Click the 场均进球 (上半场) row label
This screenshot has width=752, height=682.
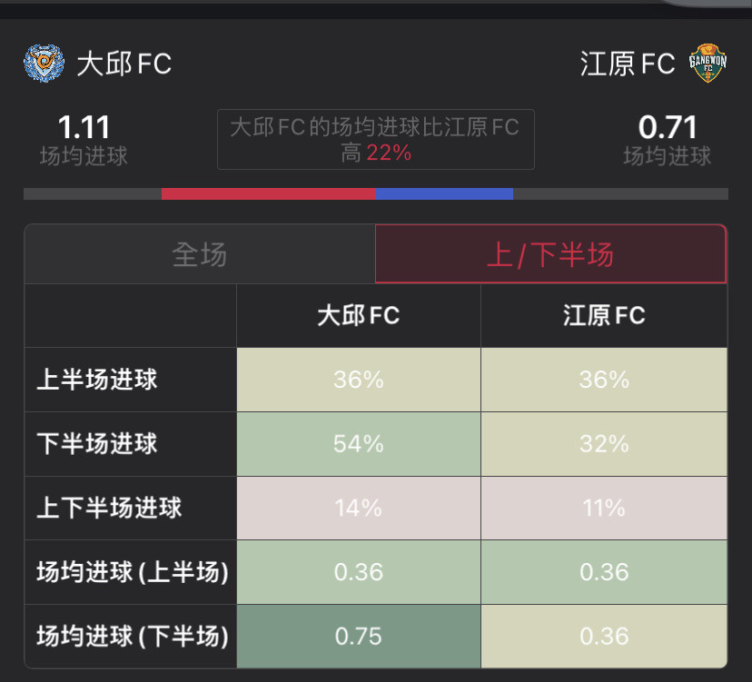tap(133, 572)
